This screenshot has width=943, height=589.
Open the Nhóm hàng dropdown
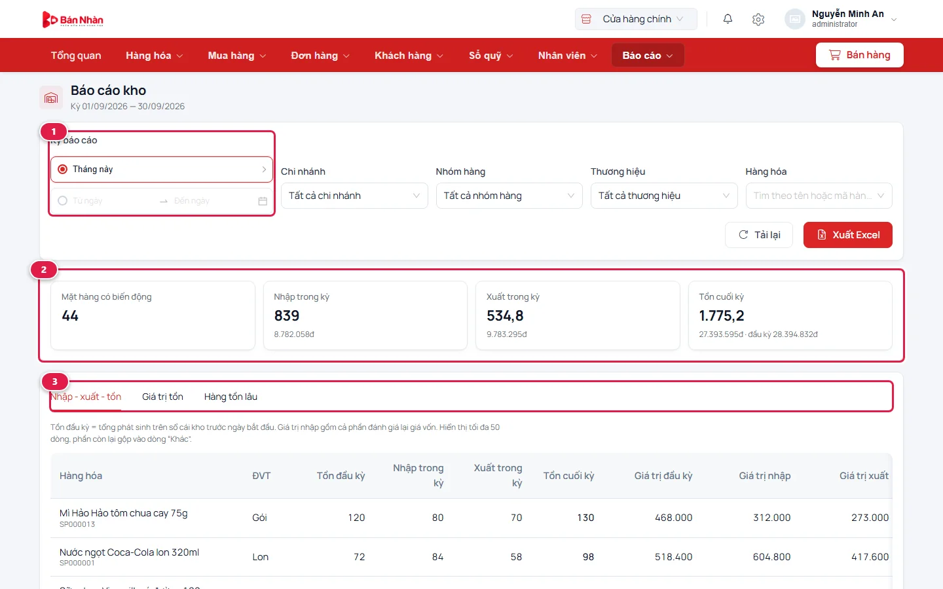[x=509, y=196]
